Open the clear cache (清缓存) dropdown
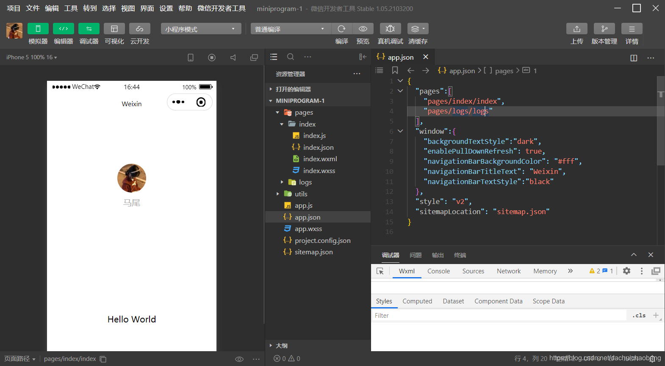The width and height of the screenshot is (665, 366). pos(418,29)
